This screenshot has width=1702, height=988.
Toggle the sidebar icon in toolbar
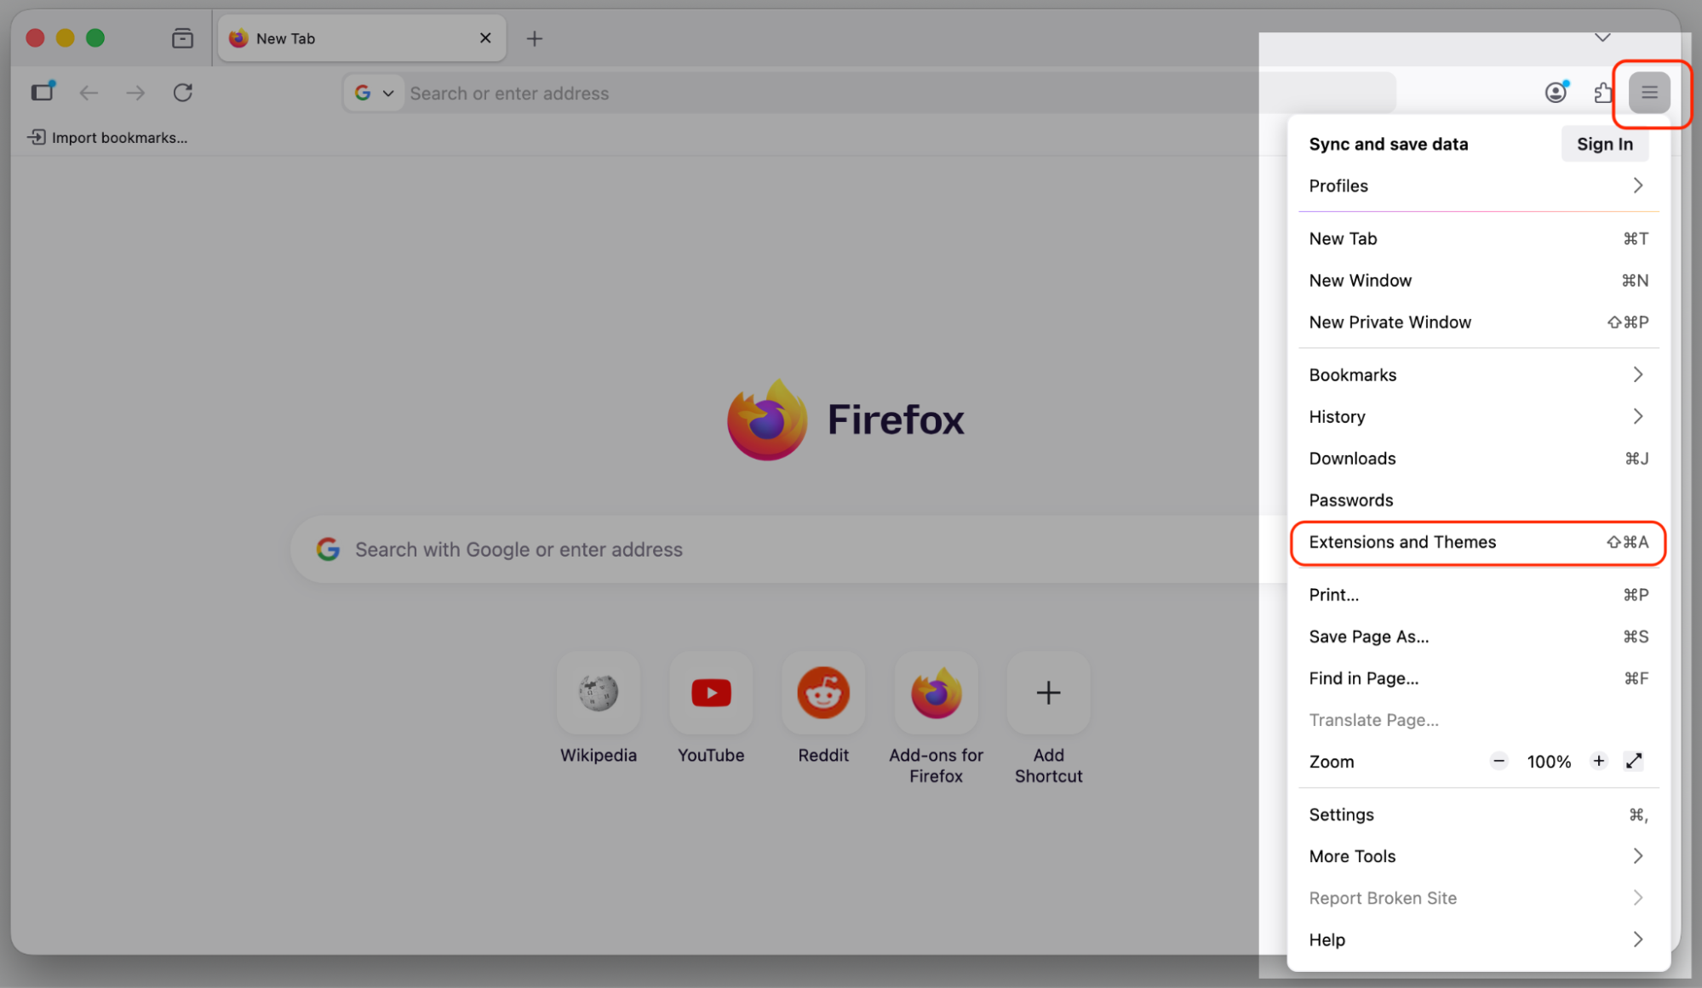pyautogui.click(x=43, y=92)
